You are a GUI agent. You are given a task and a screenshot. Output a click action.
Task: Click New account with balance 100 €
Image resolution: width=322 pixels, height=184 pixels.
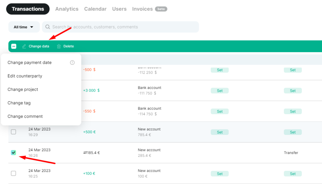(x=149, y=173)
